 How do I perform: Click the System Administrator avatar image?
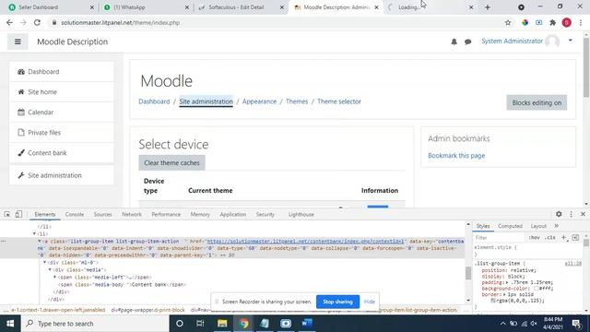tap(552, 41)
